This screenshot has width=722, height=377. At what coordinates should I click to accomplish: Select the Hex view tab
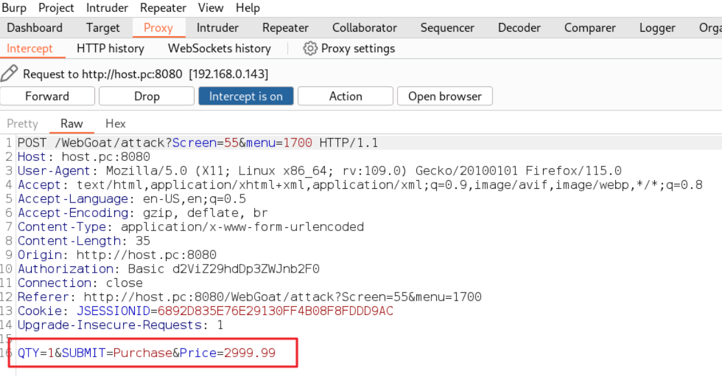(x=115, y=124)
